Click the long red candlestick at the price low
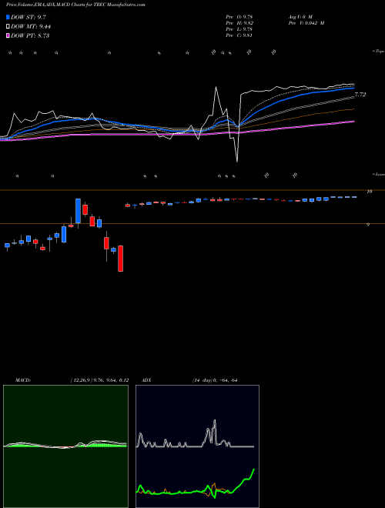This screenshot has height=508, width=385. pyautogui.click(x=121, y=258)
